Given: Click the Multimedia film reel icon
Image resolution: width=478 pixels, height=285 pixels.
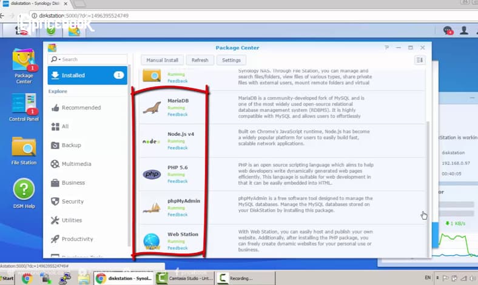Looking at the screenshot, I should click(55, 164).
